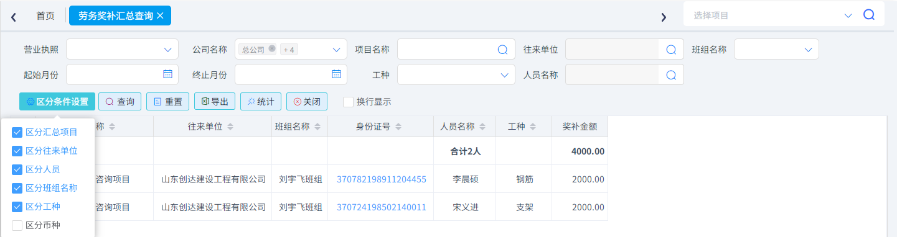This screenshot has height=237, width=897.
Task: Open the 班组名称 dropdown
Action: click(776, 49)
